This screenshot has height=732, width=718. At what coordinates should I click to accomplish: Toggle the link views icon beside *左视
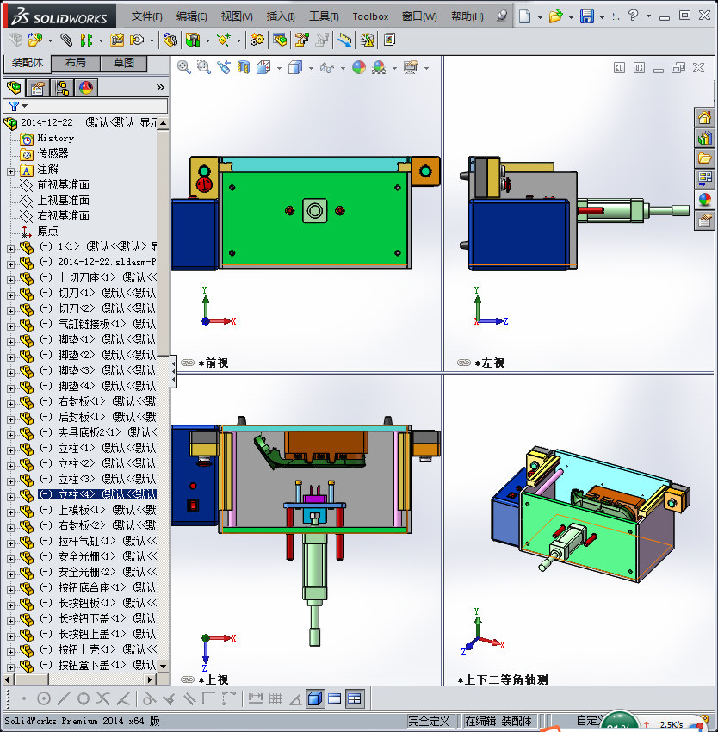(x=463, y=363)
